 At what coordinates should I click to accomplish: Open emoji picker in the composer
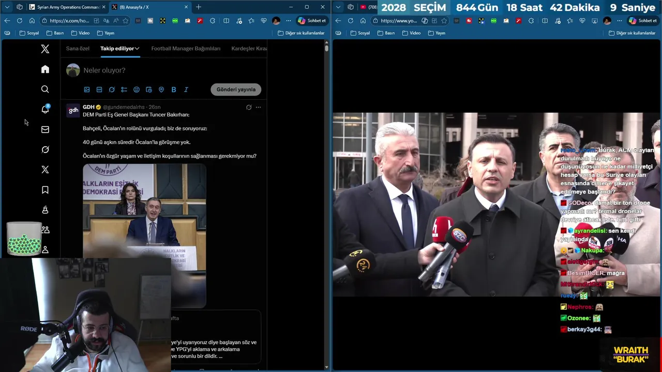(137, 89)
